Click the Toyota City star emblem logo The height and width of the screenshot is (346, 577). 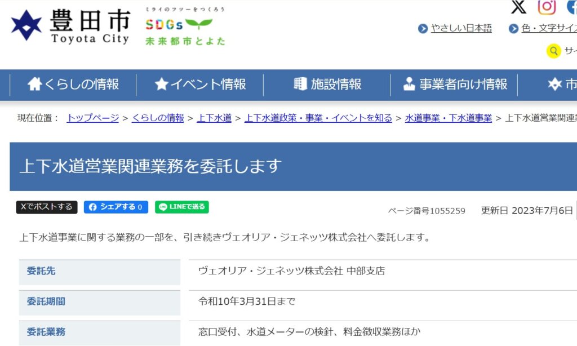pos(26,26)
